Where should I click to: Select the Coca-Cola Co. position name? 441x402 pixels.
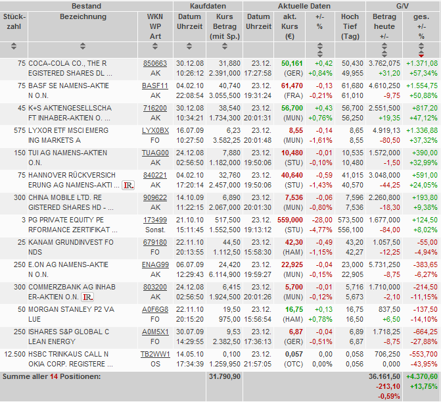coord(70,68)
